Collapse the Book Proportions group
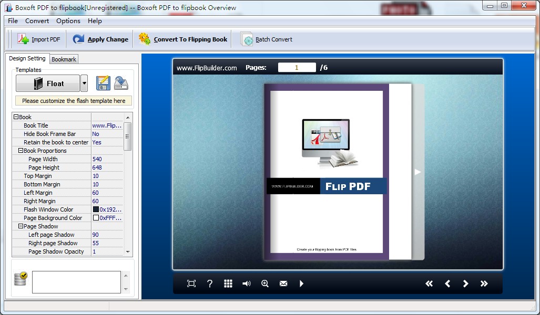Screen dimensions: 540x315 point(21,151)
